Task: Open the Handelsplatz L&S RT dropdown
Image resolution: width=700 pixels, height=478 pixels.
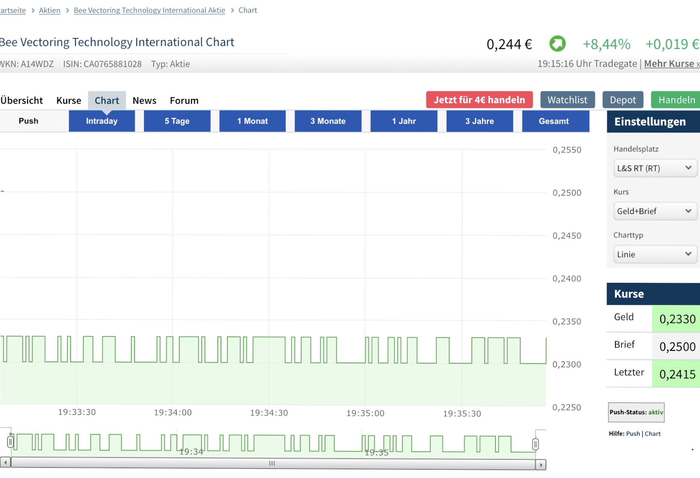Action: 655,168
